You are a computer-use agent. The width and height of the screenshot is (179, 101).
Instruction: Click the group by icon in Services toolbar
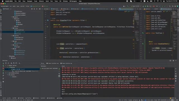11,63
